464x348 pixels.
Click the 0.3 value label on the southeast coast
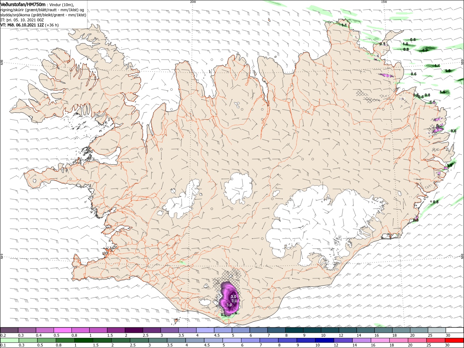coord(416,220)
